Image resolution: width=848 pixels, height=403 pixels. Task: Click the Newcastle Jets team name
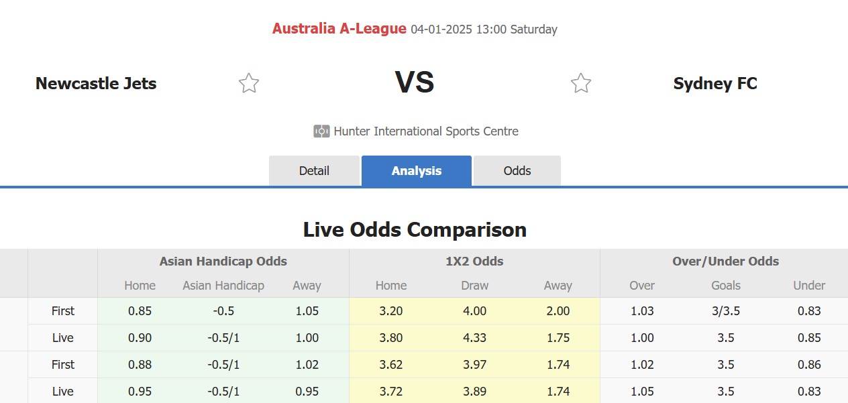[x=95, y=83]
